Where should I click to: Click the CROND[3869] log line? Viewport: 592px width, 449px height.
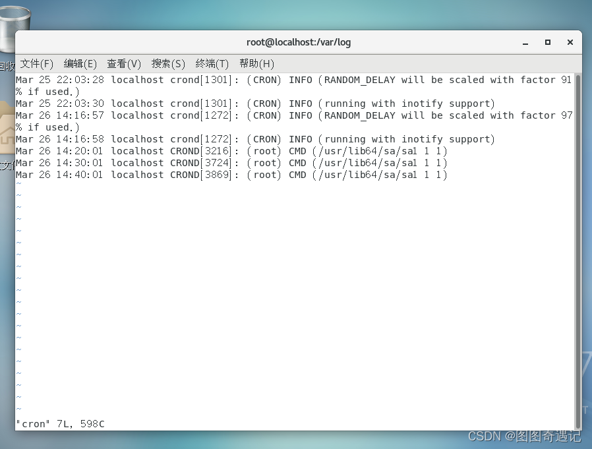click(x=231, y=175)
